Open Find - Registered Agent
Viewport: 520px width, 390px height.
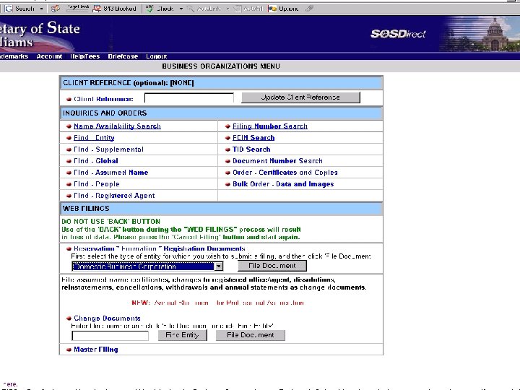pyautogui.click(x=114, y=196)
